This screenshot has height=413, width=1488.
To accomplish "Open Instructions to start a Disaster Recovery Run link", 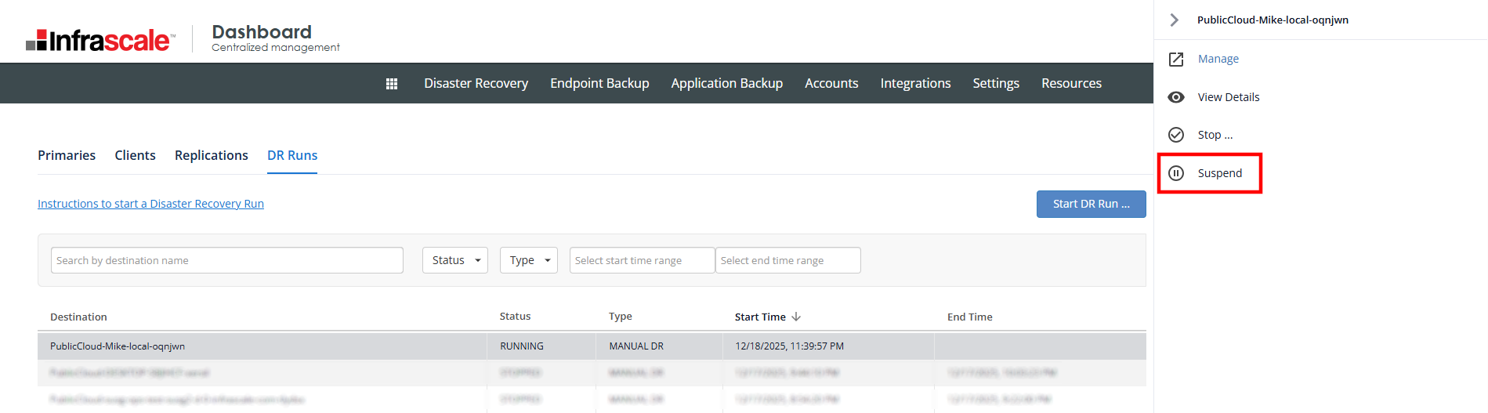I will pyautogui.click(x=150, y=204).
